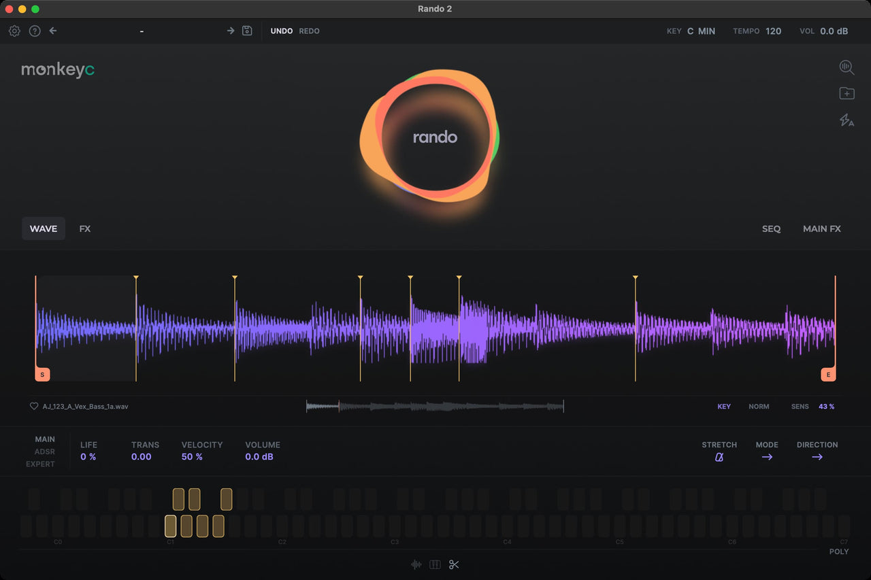Click the master VOL value in top bar
The image size is (871, 580).
[834, 31]
